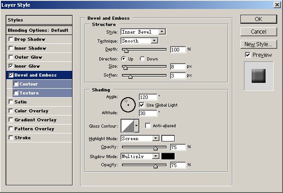The image size is (283, 193).
Task: Select Blending Options: Default in list
Action: pyautogui.click(x=38, y=30)
